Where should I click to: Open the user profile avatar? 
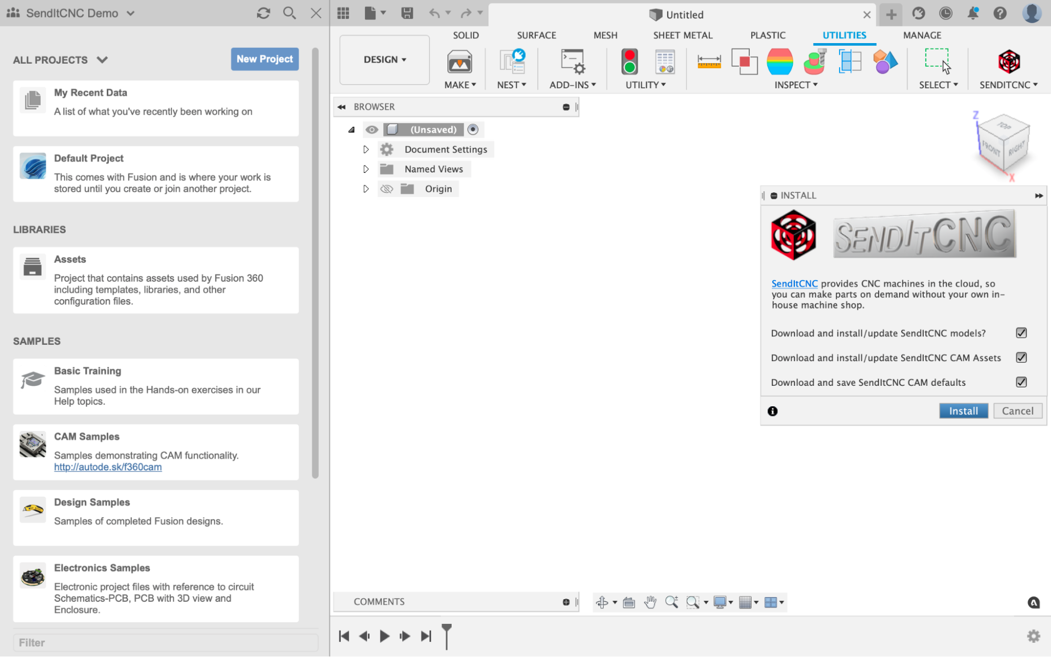(1032, 13)
